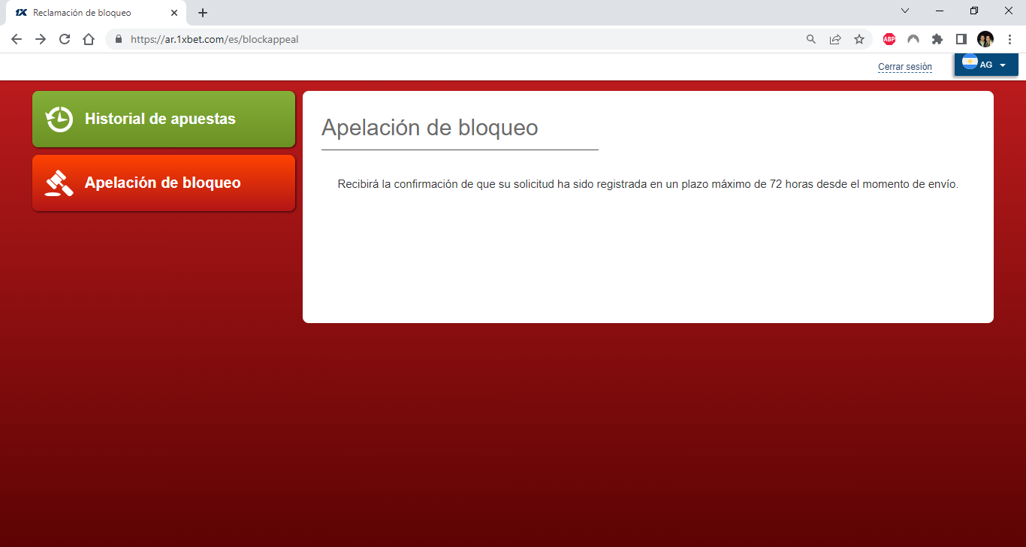Open Chrome three-dot menu
The image size is (1026, 547).
pyautogui.click(x=1009, y=39)
